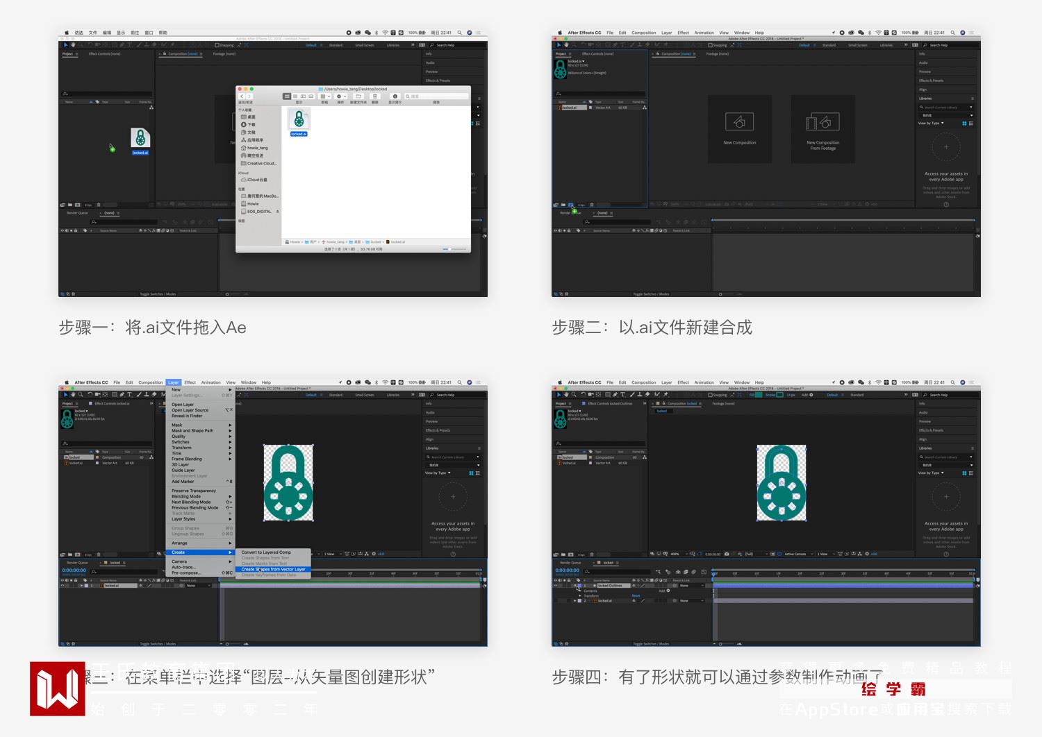The width and height of the screenshot is (1042, 737).
Task: Hide the locked Outlines layer in step four timeline
Action: click(556, 586)
